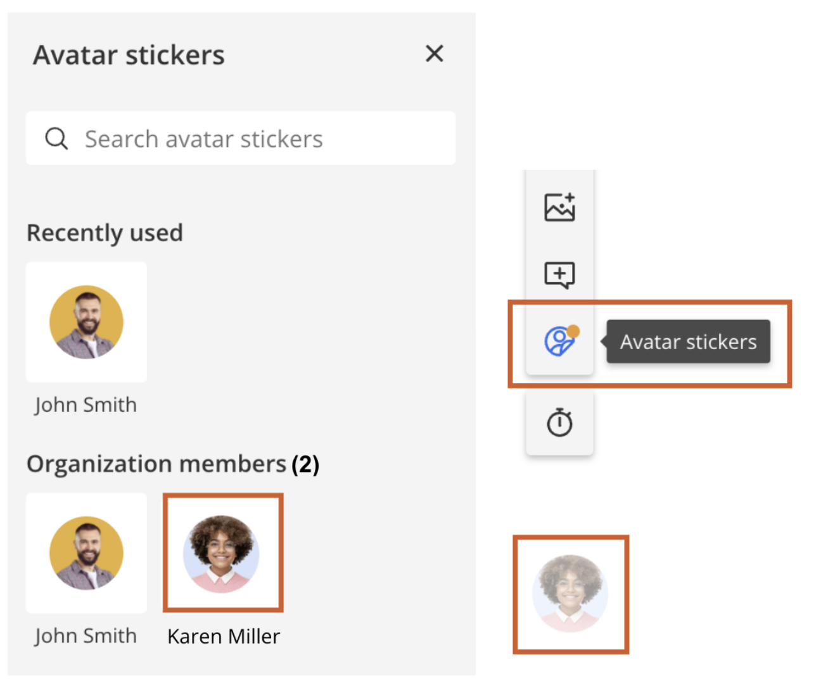Click the Avatar stickers panel title

129,54
